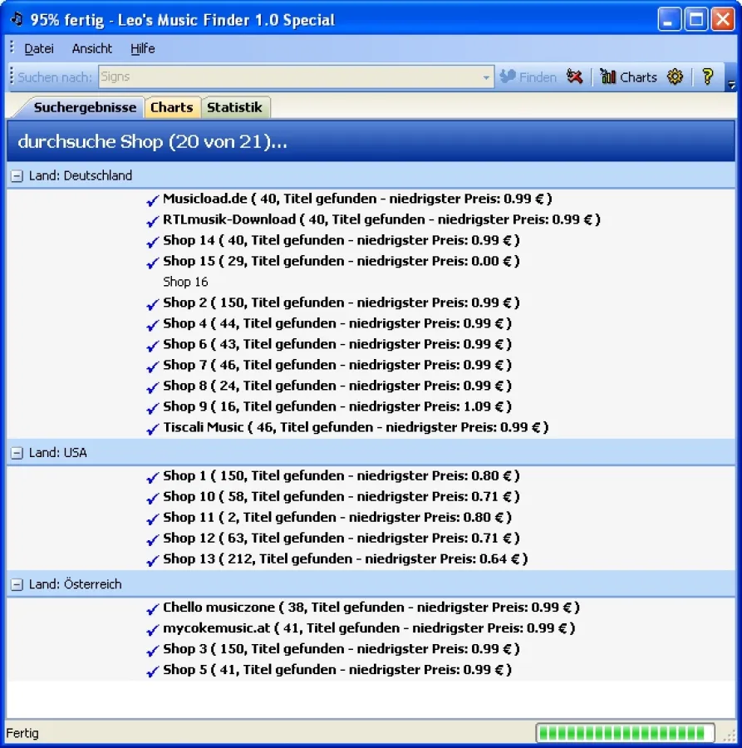Collapse the Land: Österreich group
742x748 pixels.
[x=17, y=585]
